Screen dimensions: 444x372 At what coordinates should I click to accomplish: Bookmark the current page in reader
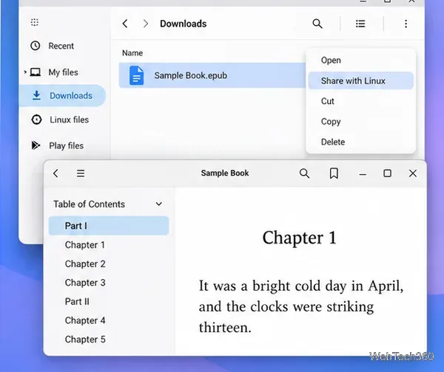(x=334, y=173)
